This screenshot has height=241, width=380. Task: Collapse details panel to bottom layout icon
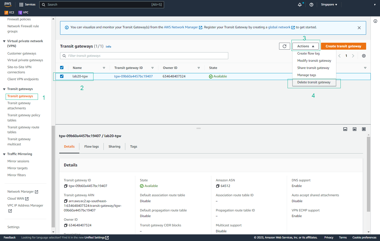345,129
